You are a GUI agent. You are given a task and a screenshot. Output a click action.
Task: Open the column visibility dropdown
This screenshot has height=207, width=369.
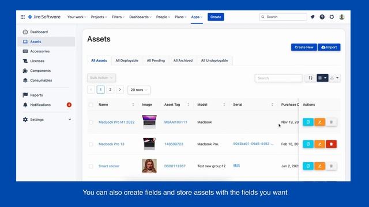322,78
